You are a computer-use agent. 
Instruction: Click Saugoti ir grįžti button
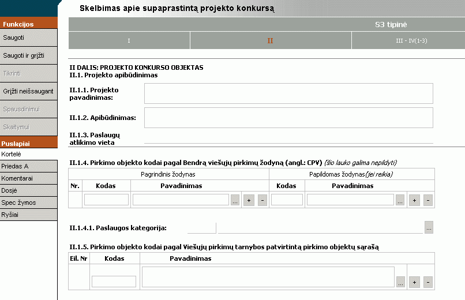(x=28, y=55)
